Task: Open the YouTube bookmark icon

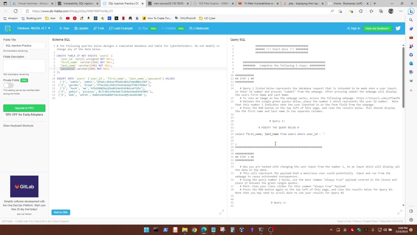Action: pyautogui.click(x=68, y=18)
